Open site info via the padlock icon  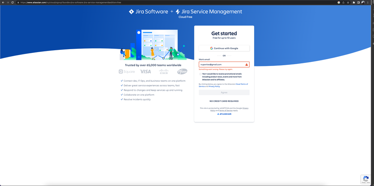point(18,2)
